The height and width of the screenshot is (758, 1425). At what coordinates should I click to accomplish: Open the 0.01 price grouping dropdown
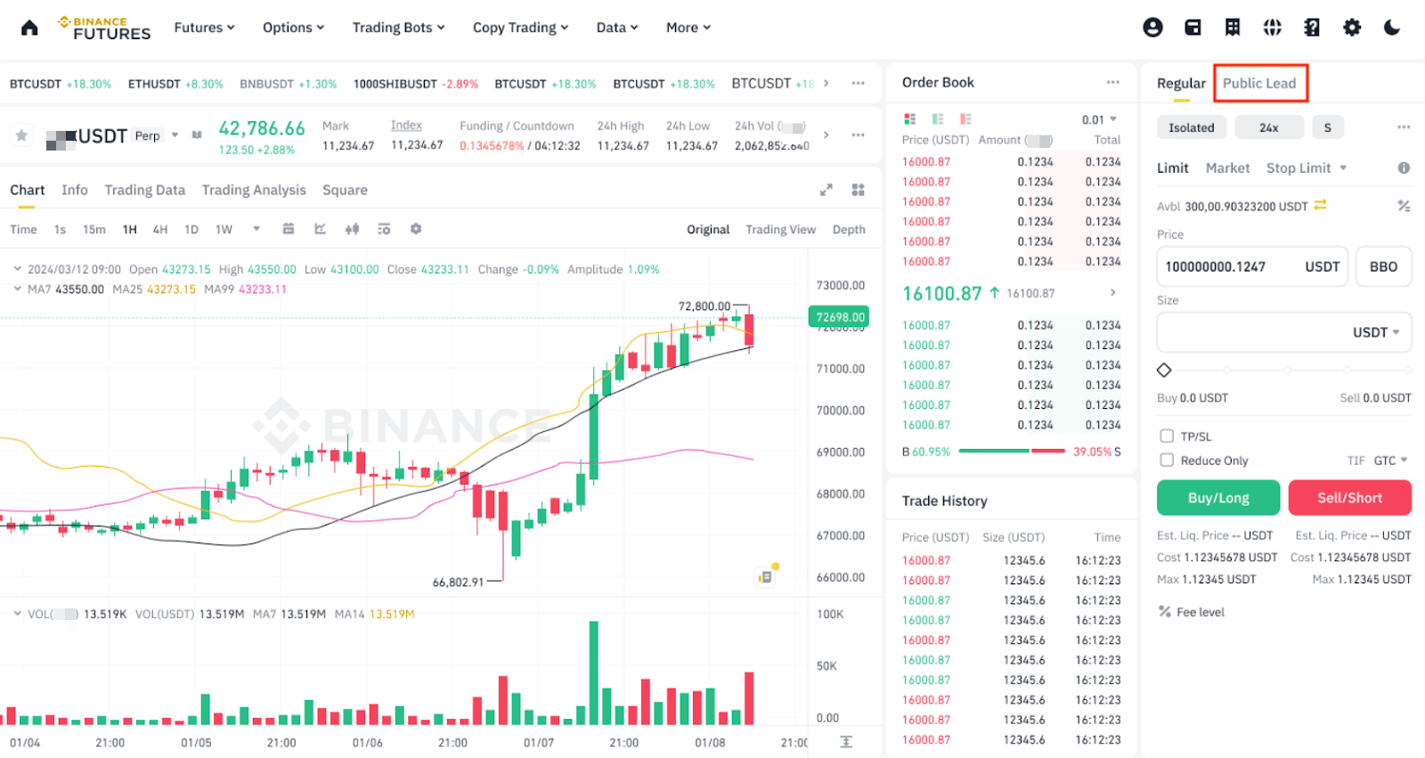(1099, 119)
